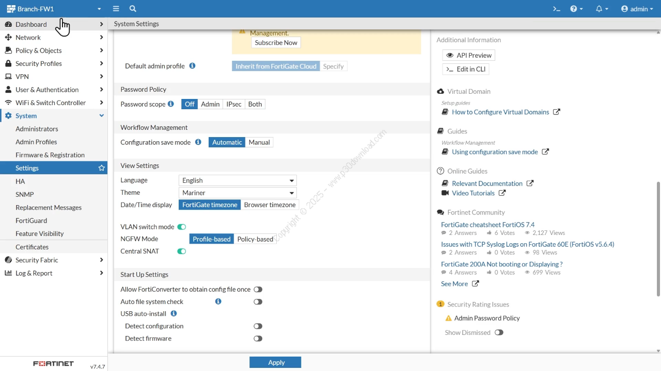Image resolution: width=661 pixels, height=371 pixels.
Task: Select Browser timezone for Date/Time display
Action: pos(270,205)
